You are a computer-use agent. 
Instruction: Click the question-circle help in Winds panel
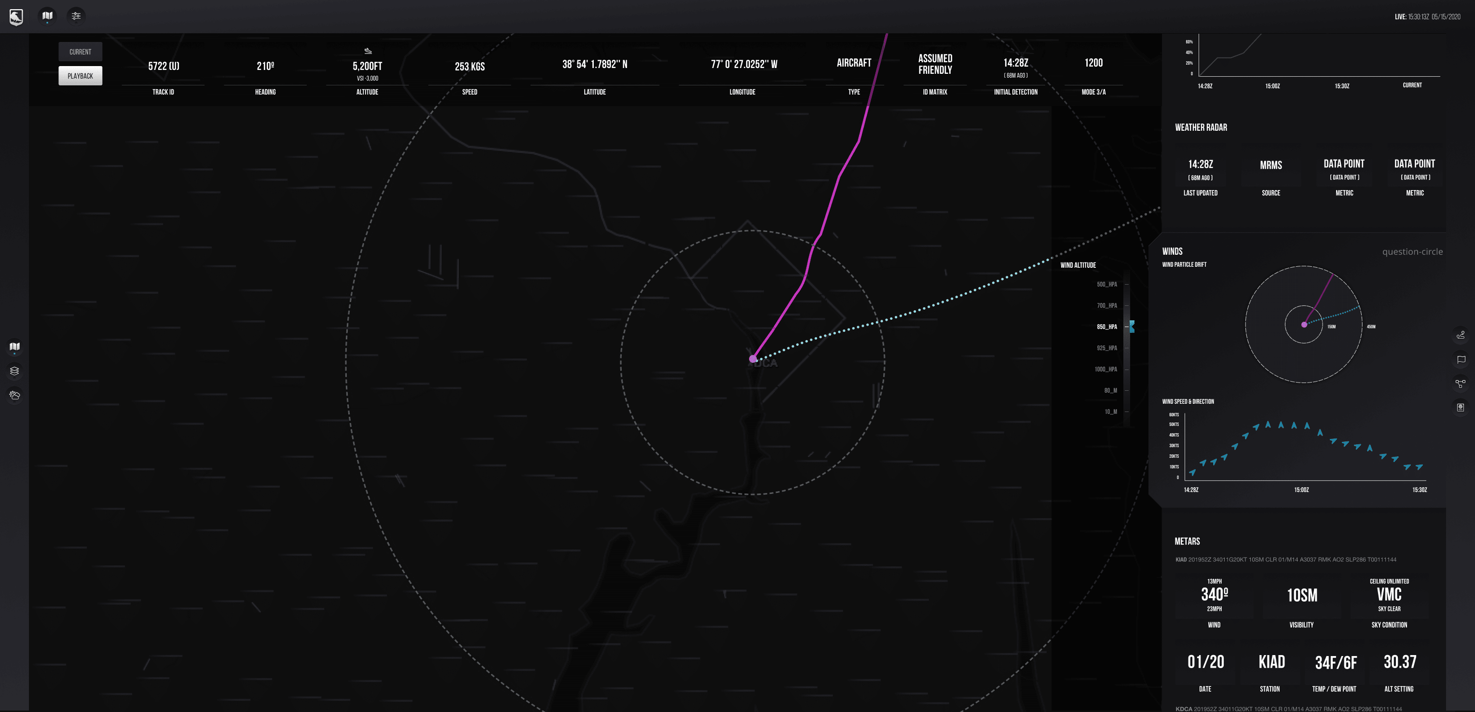(1412, 251)
